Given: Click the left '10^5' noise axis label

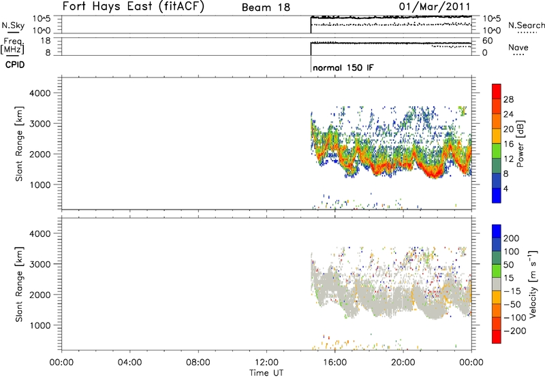Looking at the screenshot, I should coord(42,19).
